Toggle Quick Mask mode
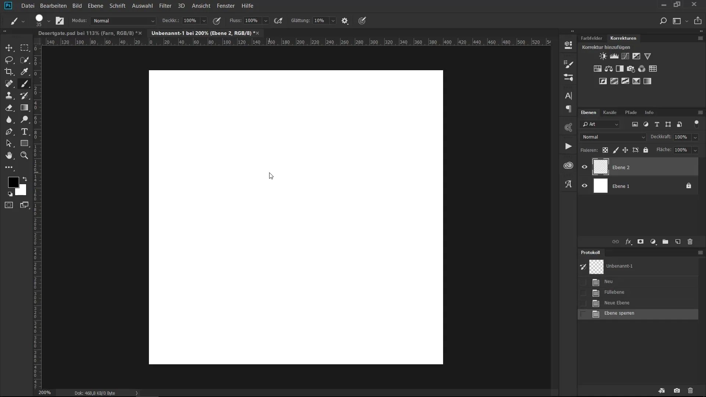The width and height of the screenshot is (706, 397). coord(9,205)
